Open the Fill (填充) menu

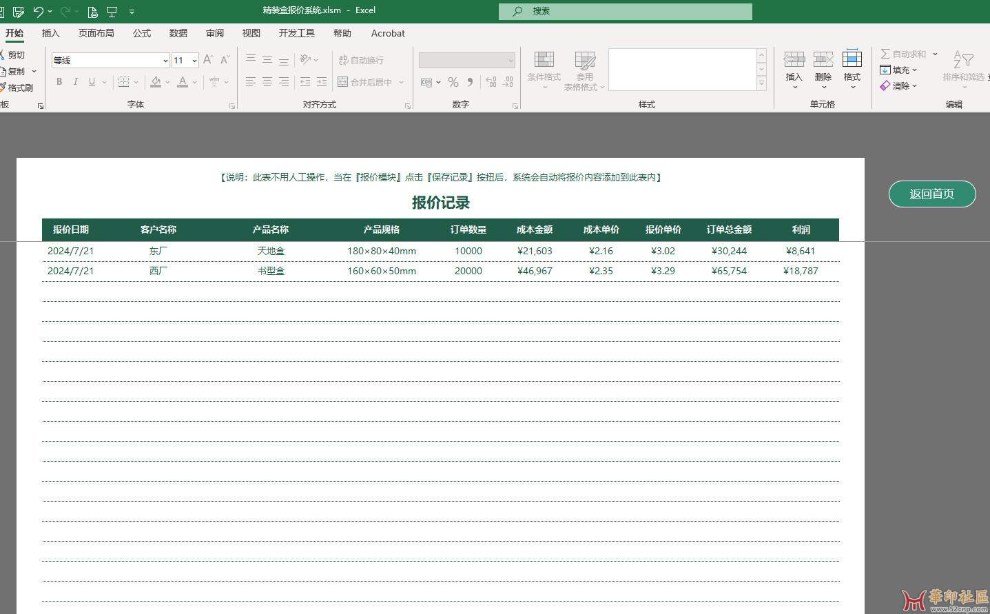(898, 70)
